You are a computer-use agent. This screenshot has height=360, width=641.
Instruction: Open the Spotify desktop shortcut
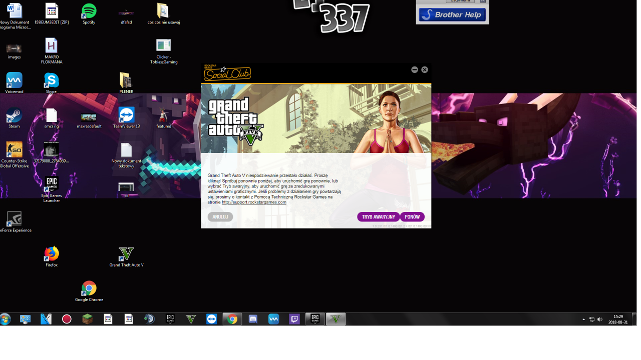tap(89, 12)
